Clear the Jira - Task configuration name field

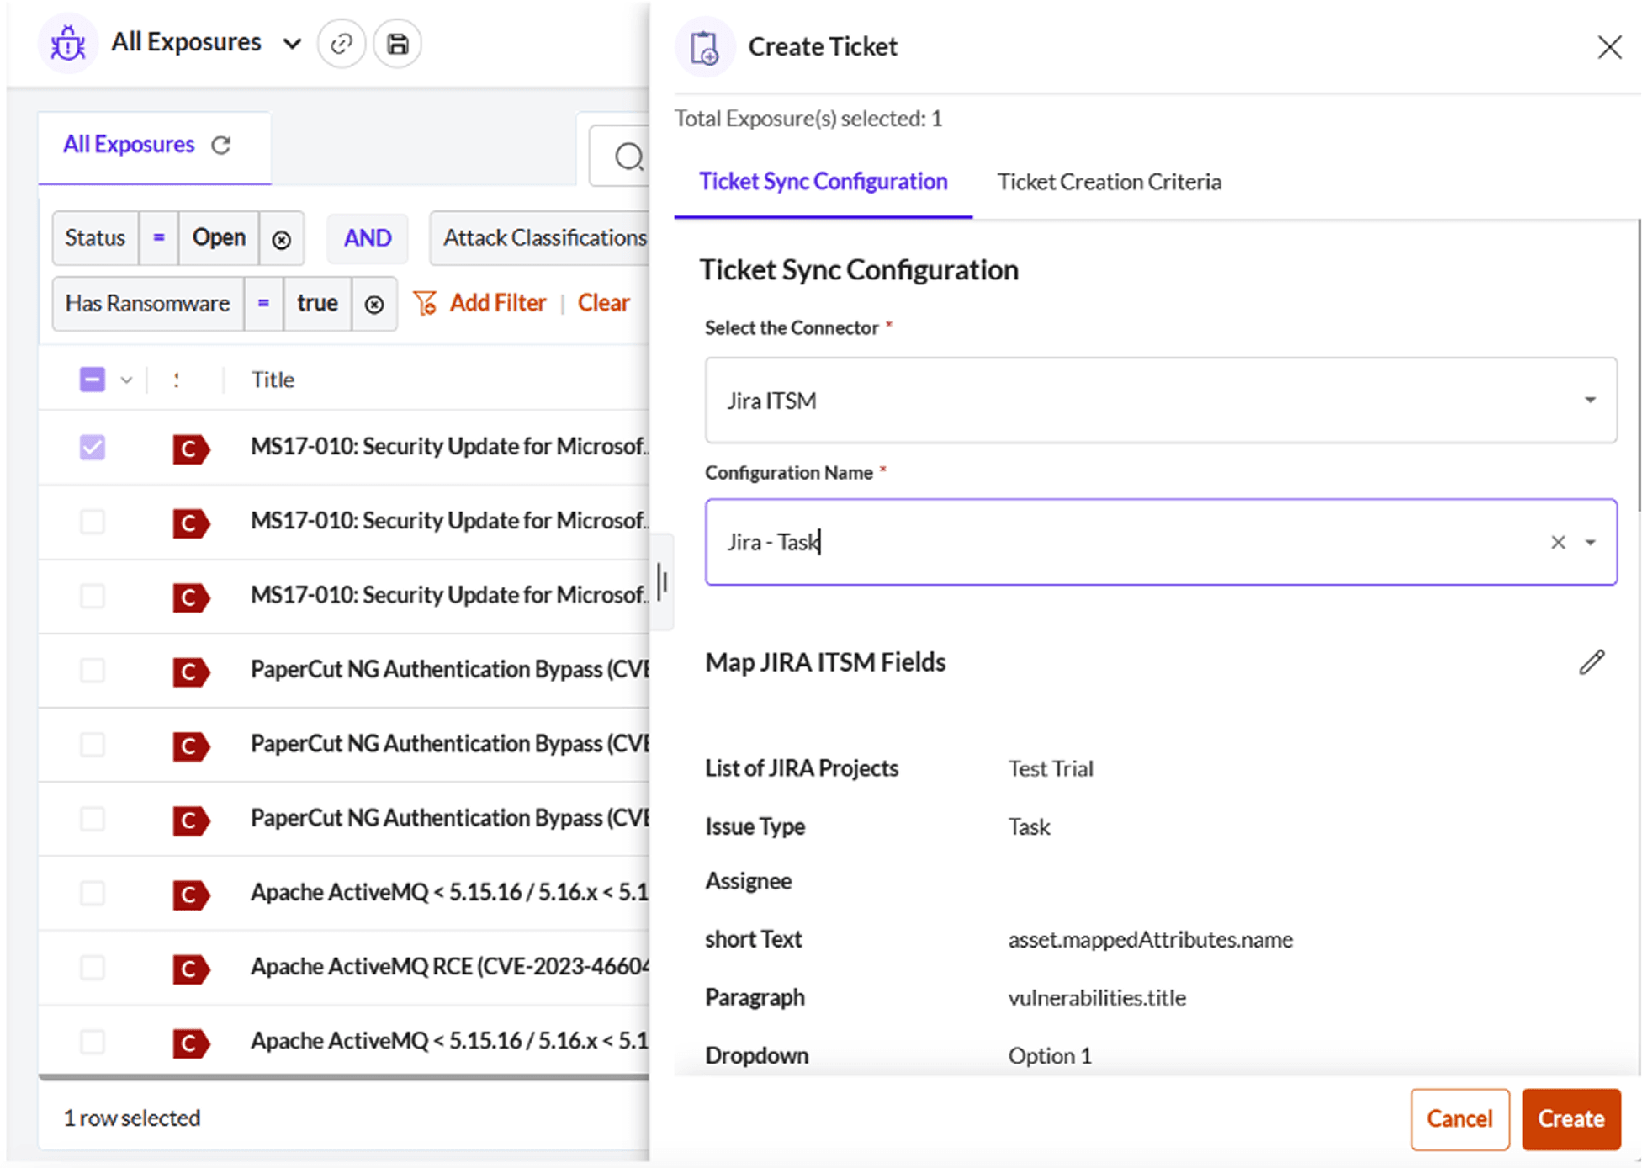click(1558, 542)
